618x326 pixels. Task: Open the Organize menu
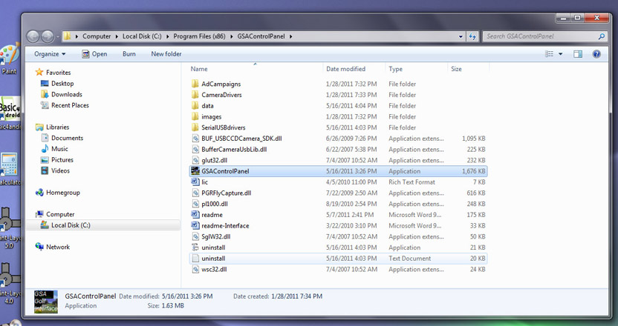click(x=50, y=54)
